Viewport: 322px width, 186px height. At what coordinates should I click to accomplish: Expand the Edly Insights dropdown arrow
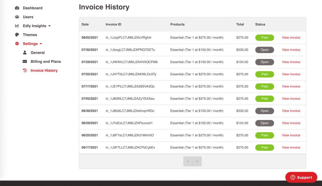coord(49,26)
